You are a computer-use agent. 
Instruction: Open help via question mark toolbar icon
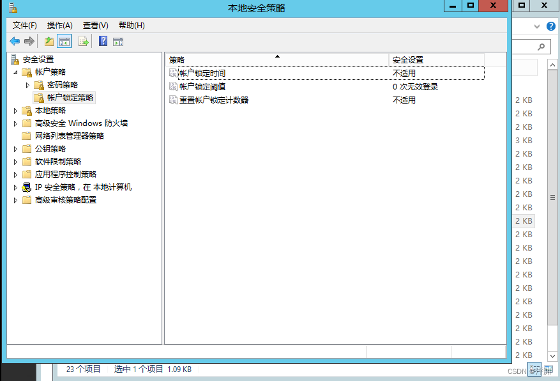point(103,42)
